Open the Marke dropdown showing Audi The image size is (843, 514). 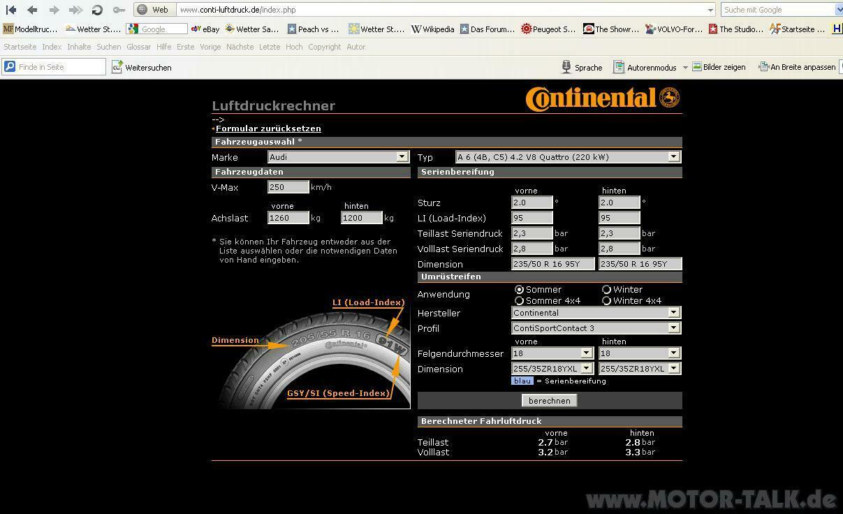(x=339, y=156)
